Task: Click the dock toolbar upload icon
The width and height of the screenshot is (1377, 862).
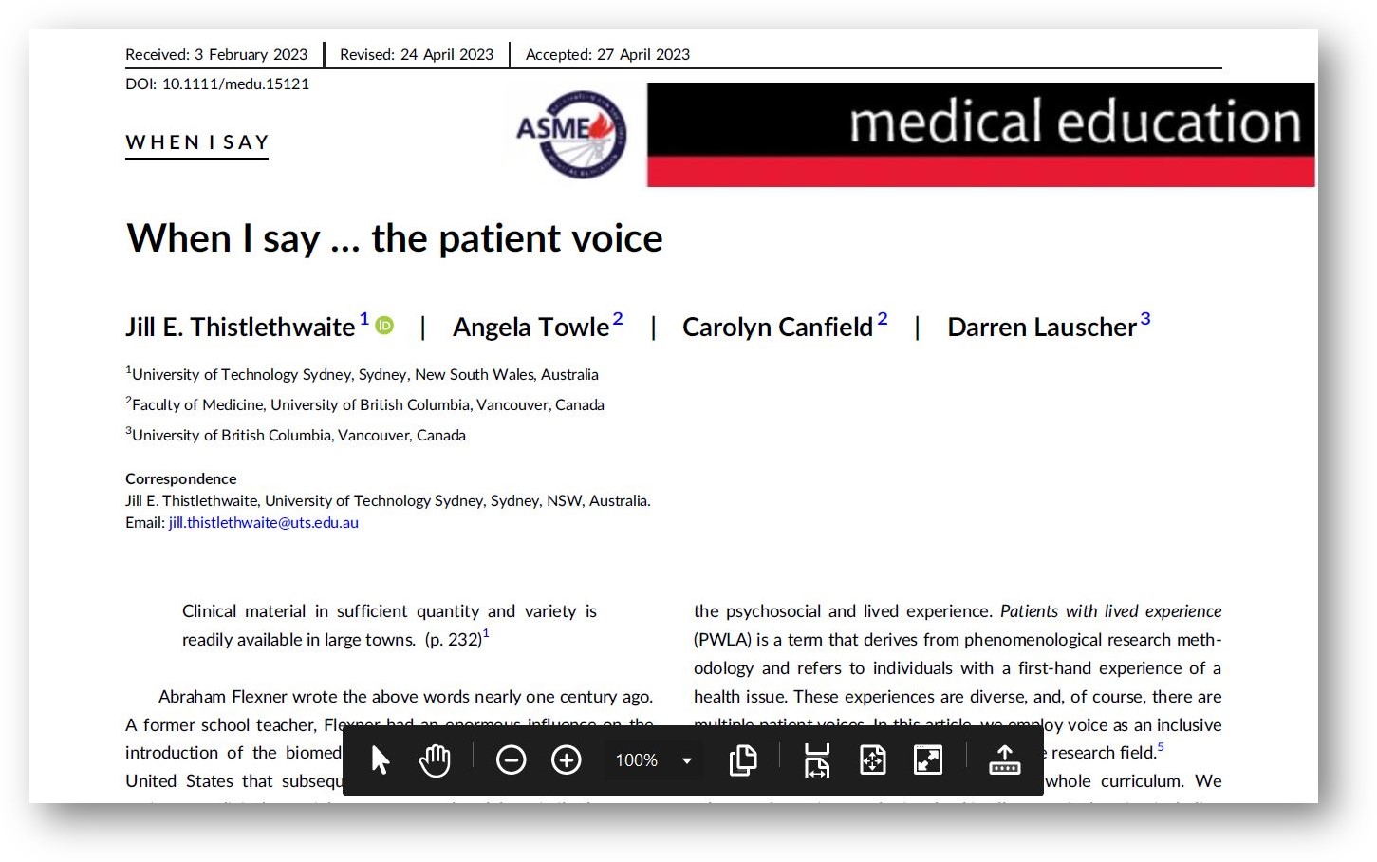Action: 1004,760
